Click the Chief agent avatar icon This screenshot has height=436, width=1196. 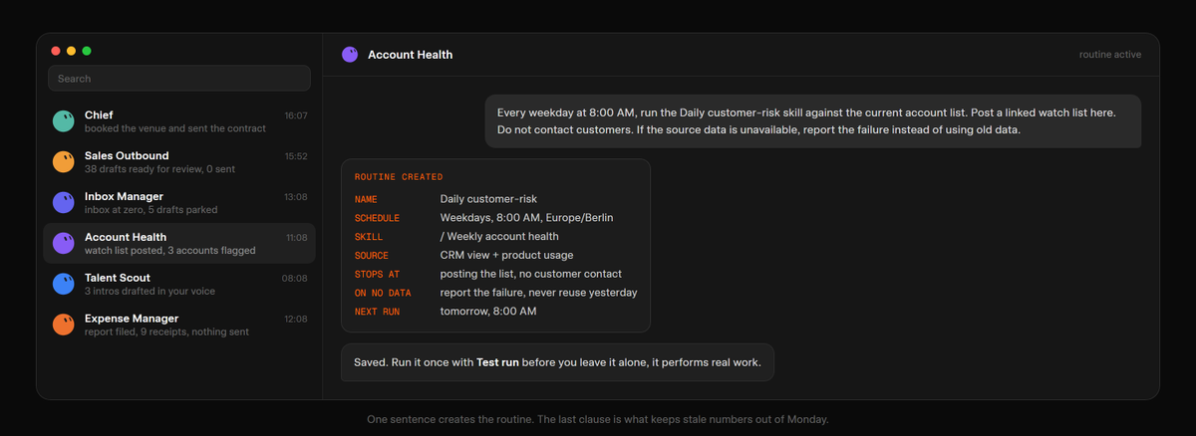click(x=63, y=121)
